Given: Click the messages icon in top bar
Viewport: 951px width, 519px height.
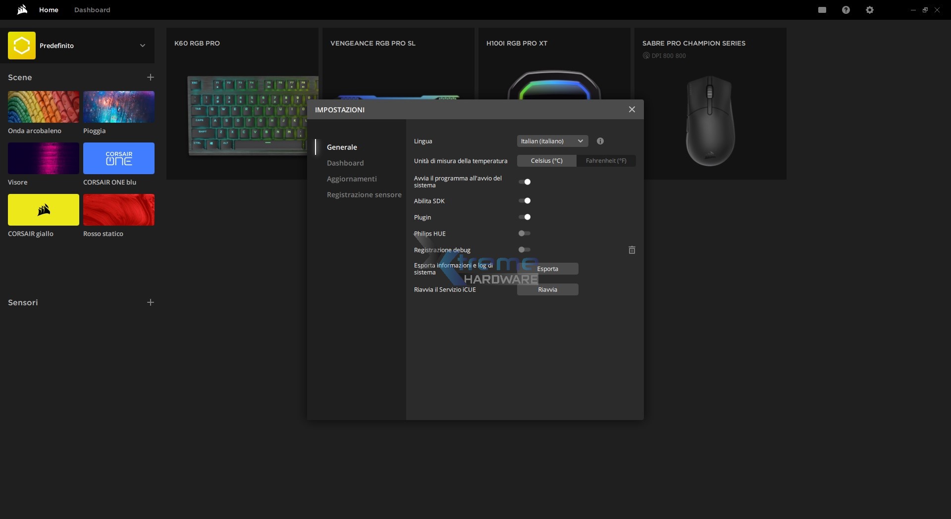Looking at the screenshot, I should tap(822, 10).
